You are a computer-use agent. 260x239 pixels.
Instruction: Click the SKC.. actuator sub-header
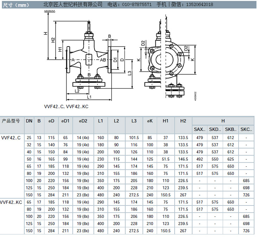pyautogui.click(x=246, y=129)
